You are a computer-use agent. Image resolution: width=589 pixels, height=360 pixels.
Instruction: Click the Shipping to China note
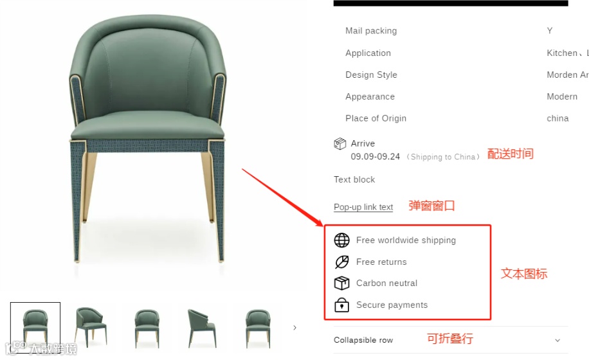click(443, 157)
